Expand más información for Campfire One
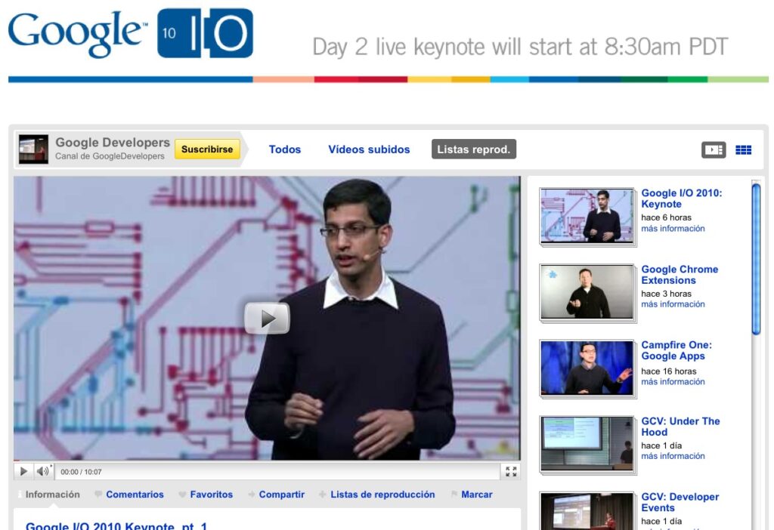The width and height of the screenshot is (774, 530). click(673, 382)
